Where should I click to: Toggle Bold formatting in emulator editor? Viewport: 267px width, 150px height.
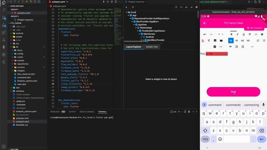(231, 34)
